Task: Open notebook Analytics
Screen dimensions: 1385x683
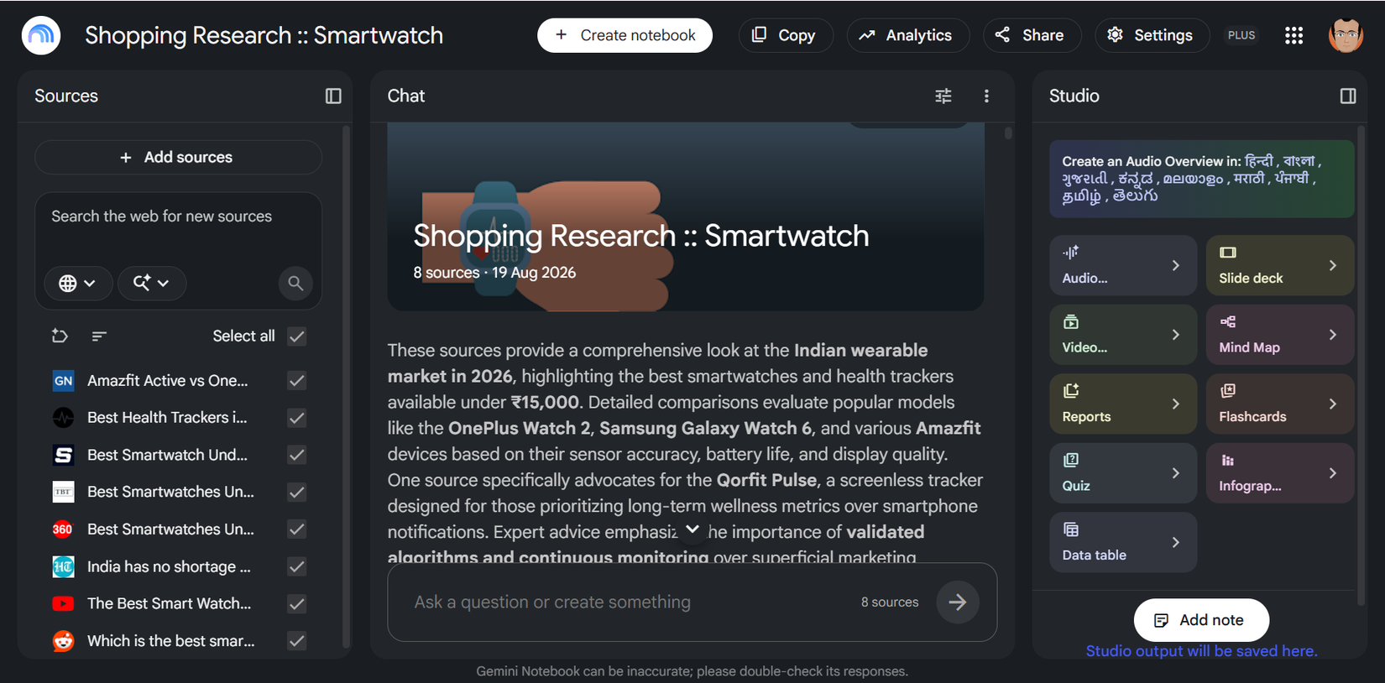Action: (907, 35)
